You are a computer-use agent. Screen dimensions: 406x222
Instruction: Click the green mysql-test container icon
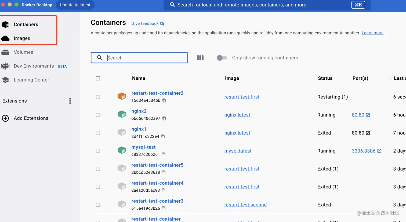[x=122, y=150]
